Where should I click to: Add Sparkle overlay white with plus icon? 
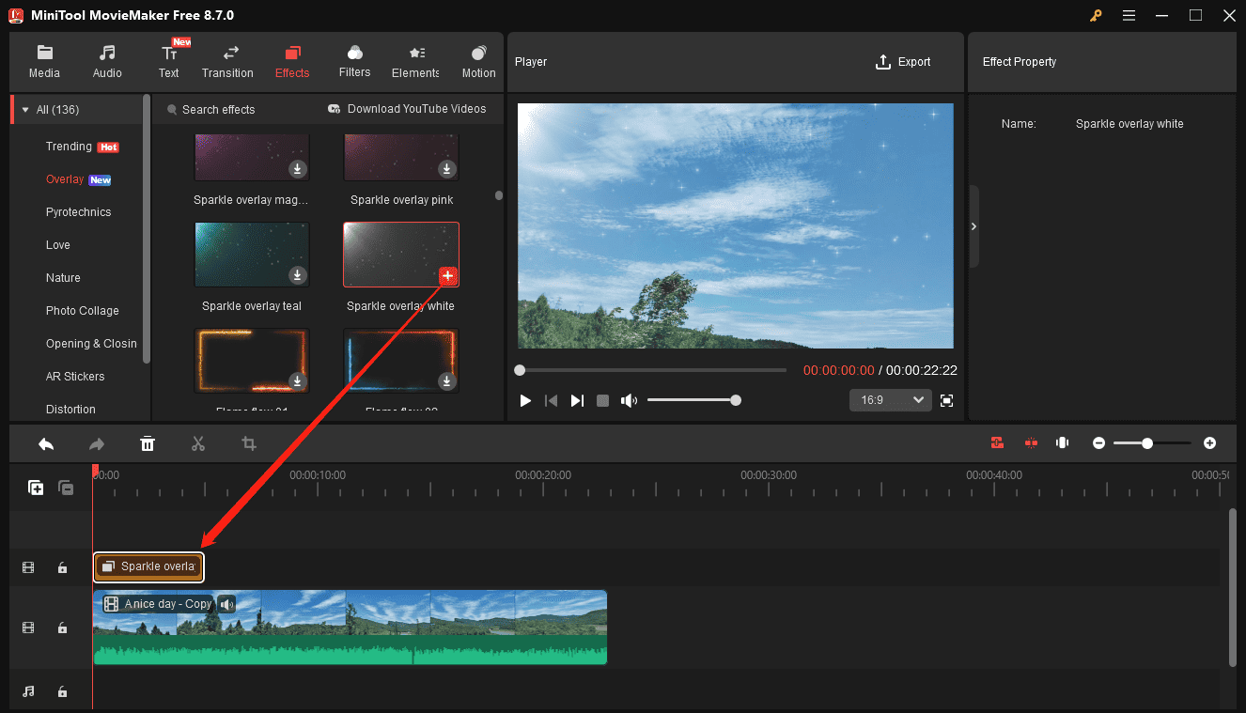[447, 275]
